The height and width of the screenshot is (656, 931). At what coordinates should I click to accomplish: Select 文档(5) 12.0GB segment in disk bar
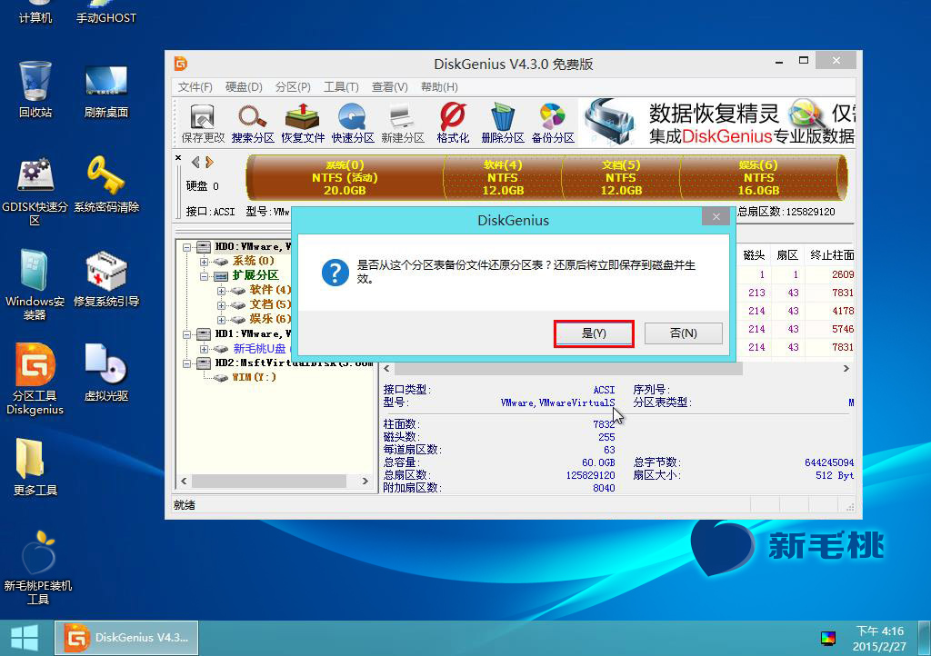tap(621, 177)
